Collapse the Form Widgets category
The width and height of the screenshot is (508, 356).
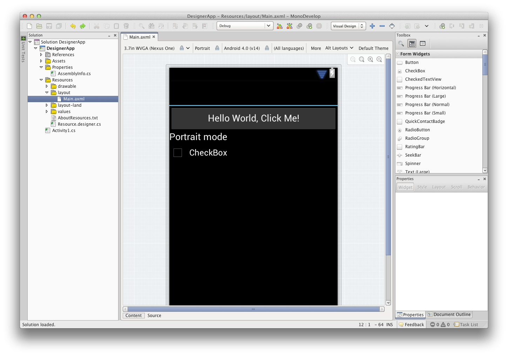[x=398, y=54]
